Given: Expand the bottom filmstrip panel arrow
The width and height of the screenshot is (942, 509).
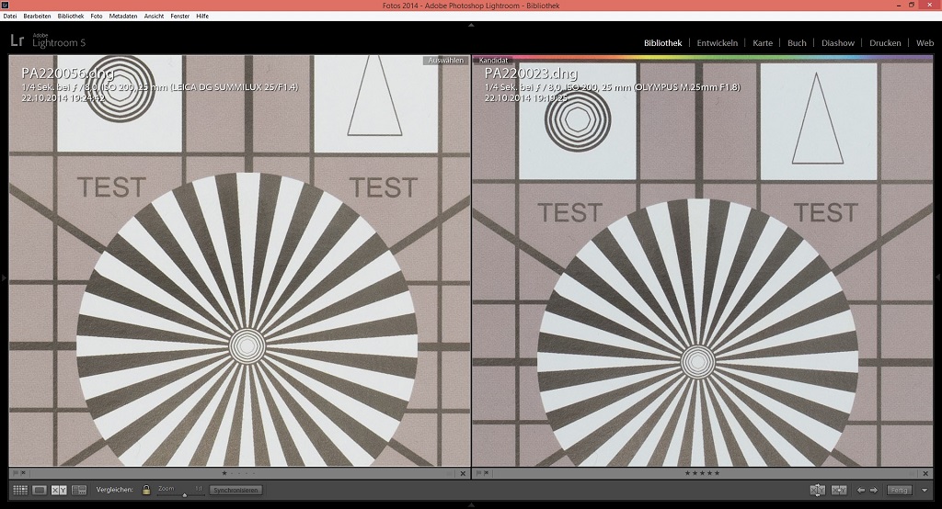Looking at the screenshot, I should coord(471,504).
